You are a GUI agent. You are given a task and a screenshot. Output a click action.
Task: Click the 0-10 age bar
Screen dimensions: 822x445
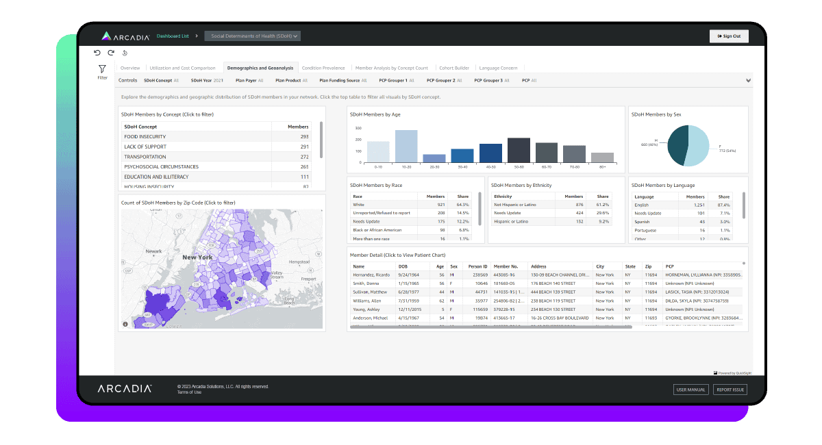pos(378,152)
